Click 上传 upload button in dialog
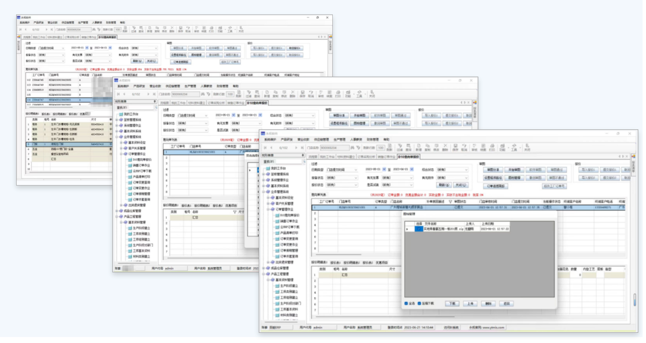The height and width of the screenshot is (343, 646). [x=470, y=303]
